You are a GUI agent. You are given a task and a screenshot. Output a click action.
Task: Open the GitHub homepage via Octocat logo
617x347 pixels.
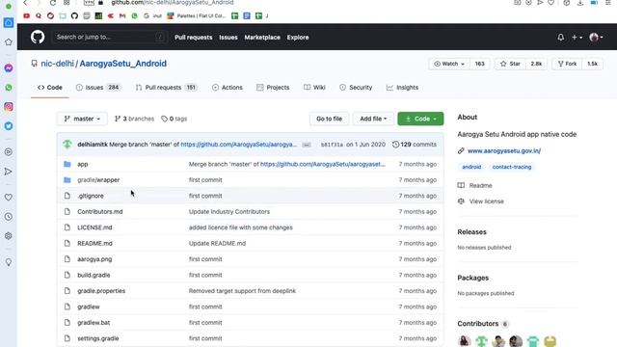click(38, 37)
